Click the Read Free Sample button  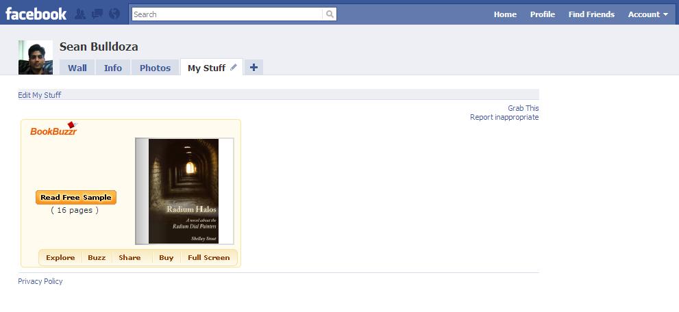(76, 198)
